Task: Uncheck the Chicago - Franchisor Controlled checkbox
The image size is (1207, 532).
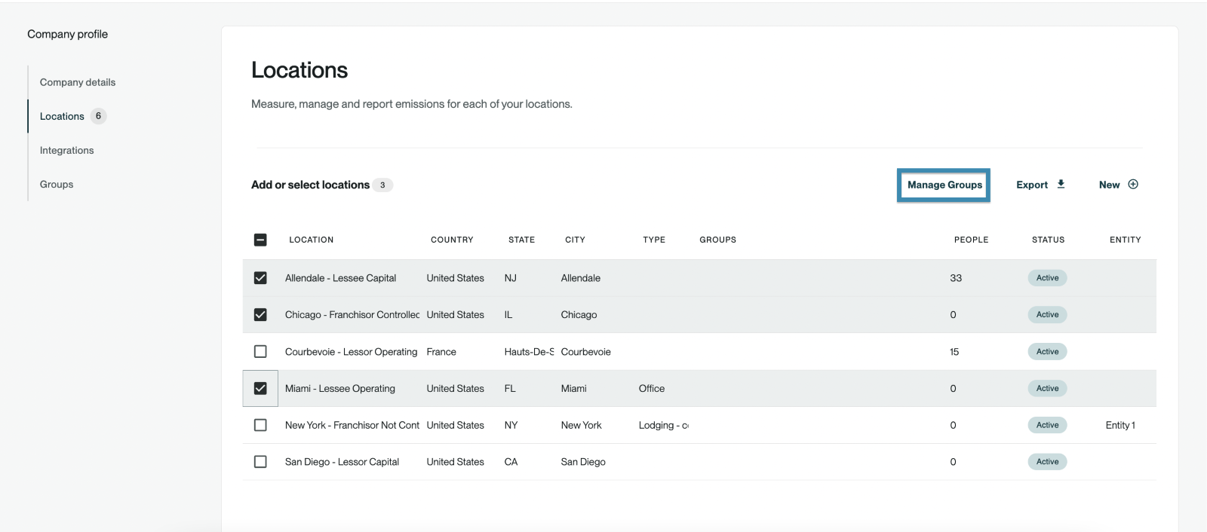Action: pyautogui.click(x=260, y=315)
